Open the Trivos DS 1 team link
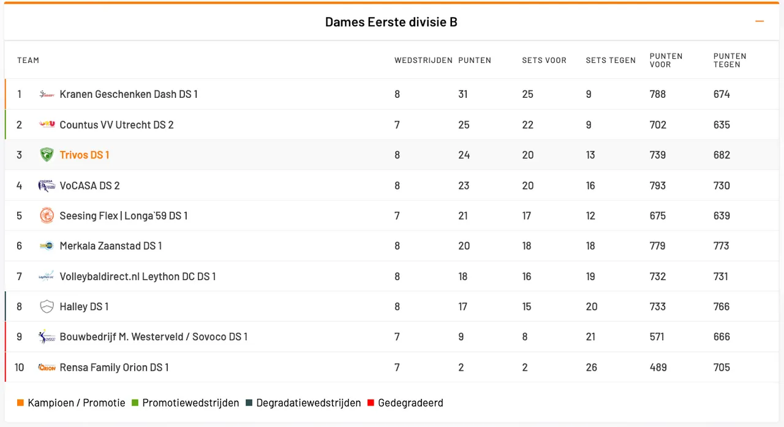The width and height of the screenshot is (784, 427). [x=85, y=155]
